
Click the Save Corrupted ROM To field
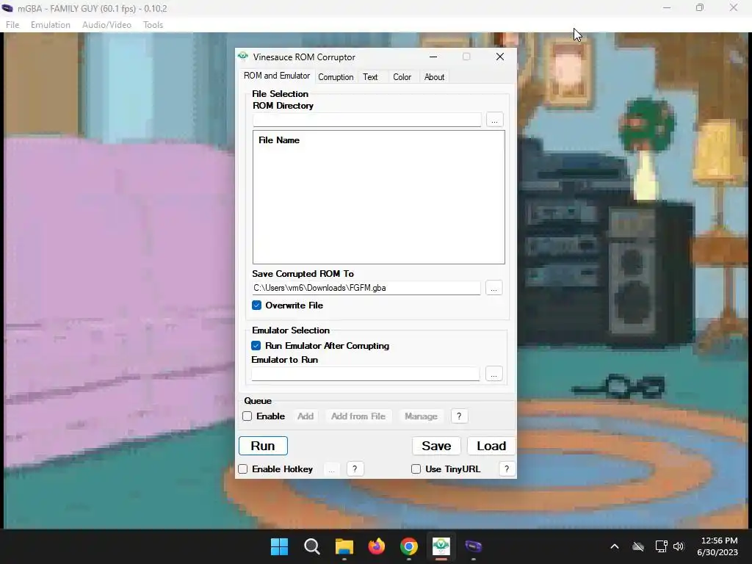pos(366,288)
